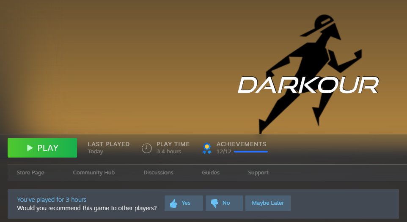Click No to not recommend the game
407x222 pixels.
point(224,203)
